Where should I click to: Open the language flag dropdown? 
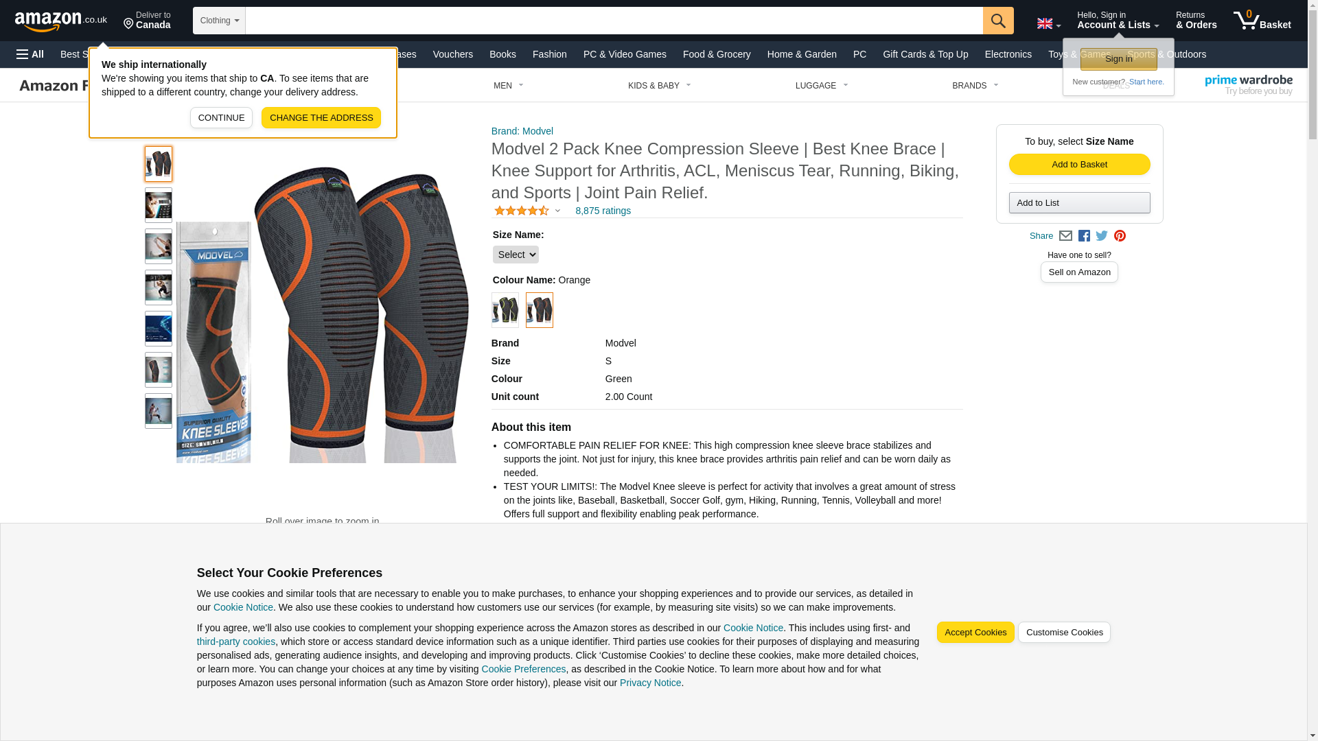(x=1048, y=23)
